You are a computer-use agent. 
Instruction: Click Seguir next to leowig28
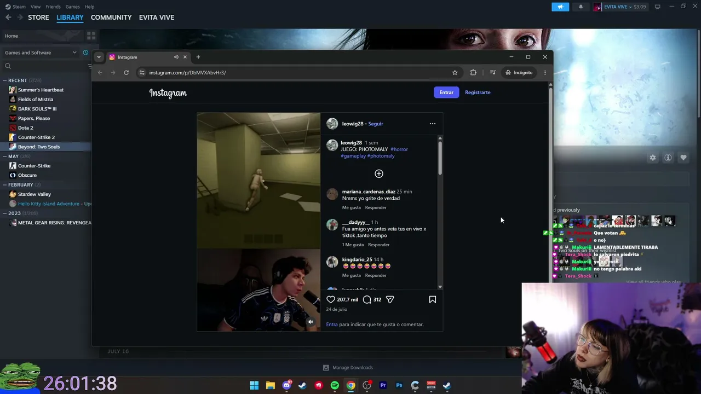(376, 124)
